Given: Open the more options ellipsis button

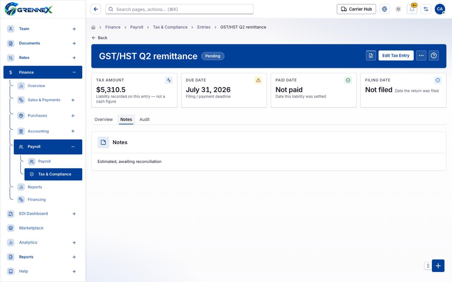Looking at the screenshot, I should (x=421, y=55).
